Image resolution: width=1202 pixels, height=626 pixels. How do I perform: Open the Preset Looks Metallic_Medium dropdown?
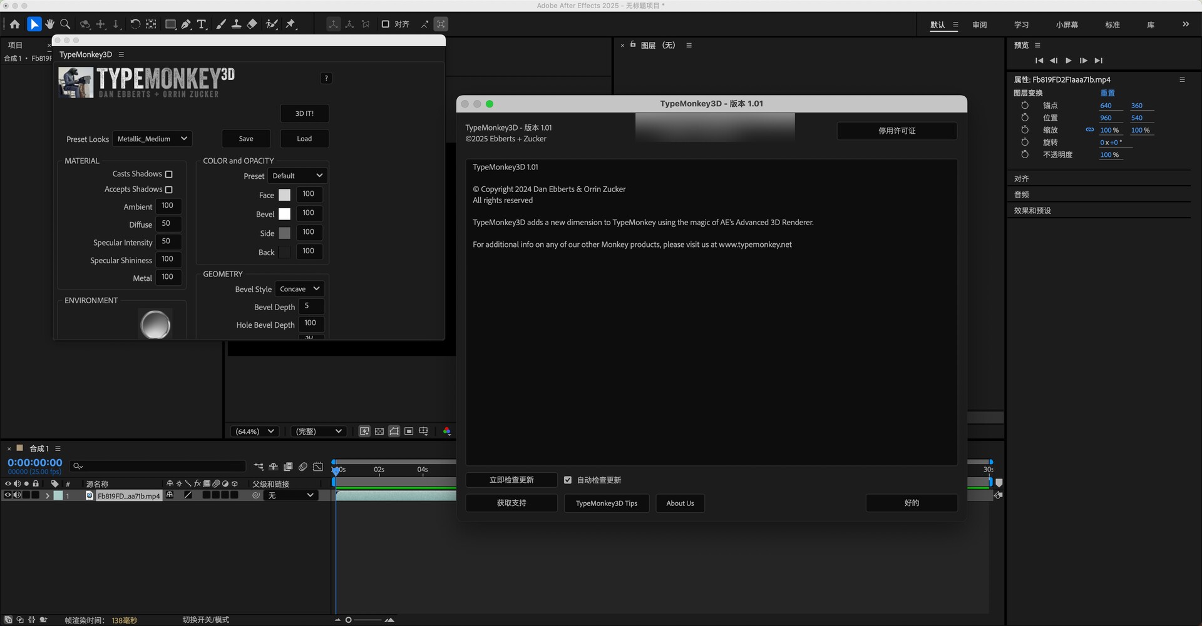click(152, 139)
